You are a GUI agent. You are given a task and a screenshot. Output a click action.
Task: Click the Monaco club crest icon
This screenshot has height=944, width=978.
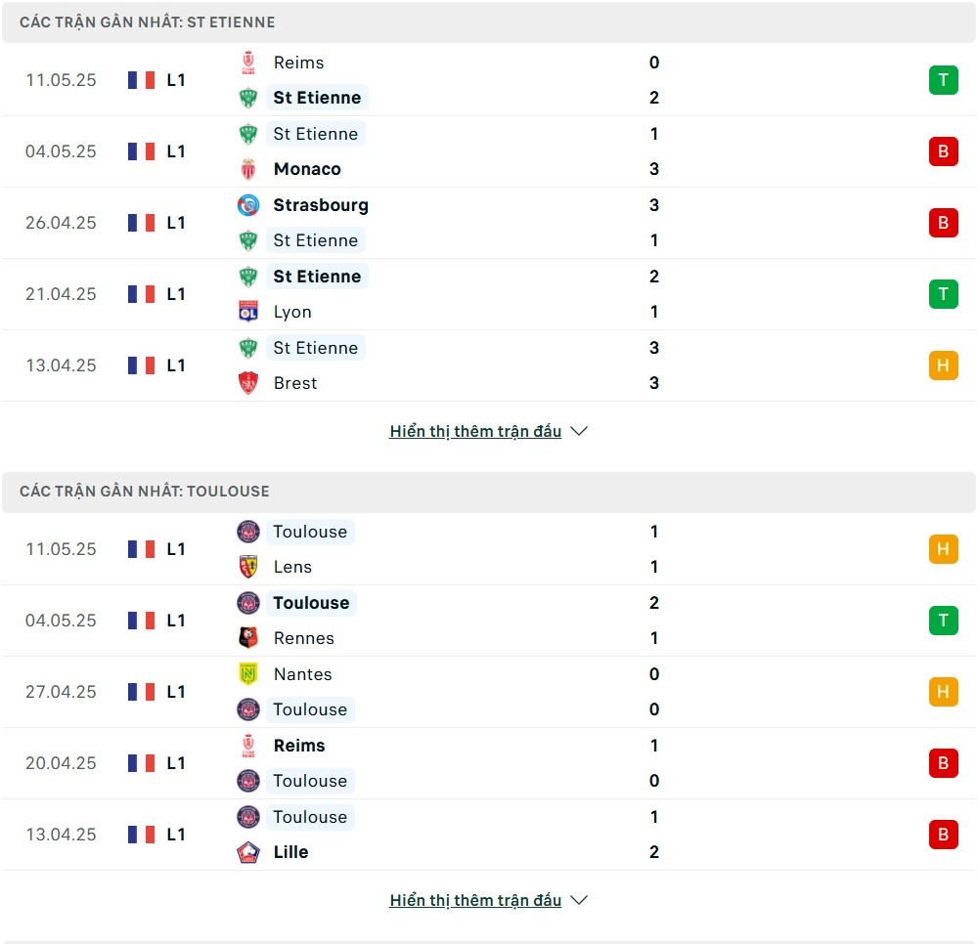point(248,169)
